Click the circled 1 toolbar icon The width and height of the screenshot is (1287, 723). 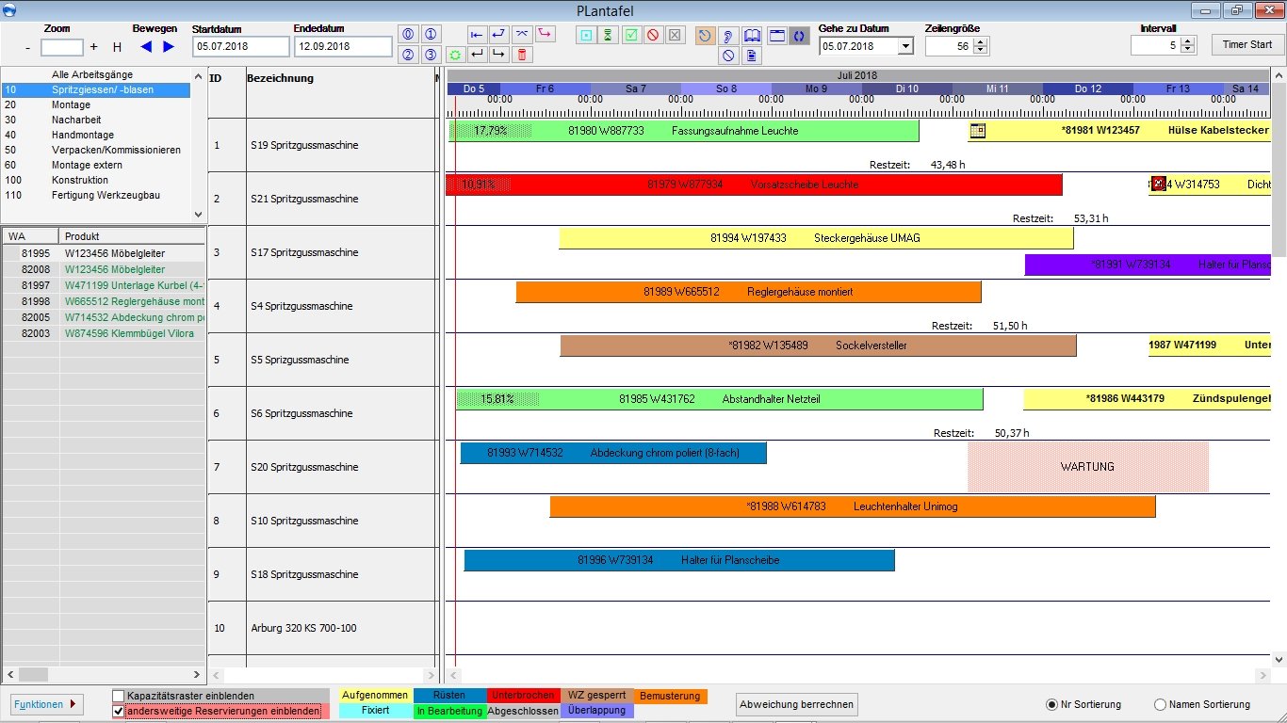431,34
